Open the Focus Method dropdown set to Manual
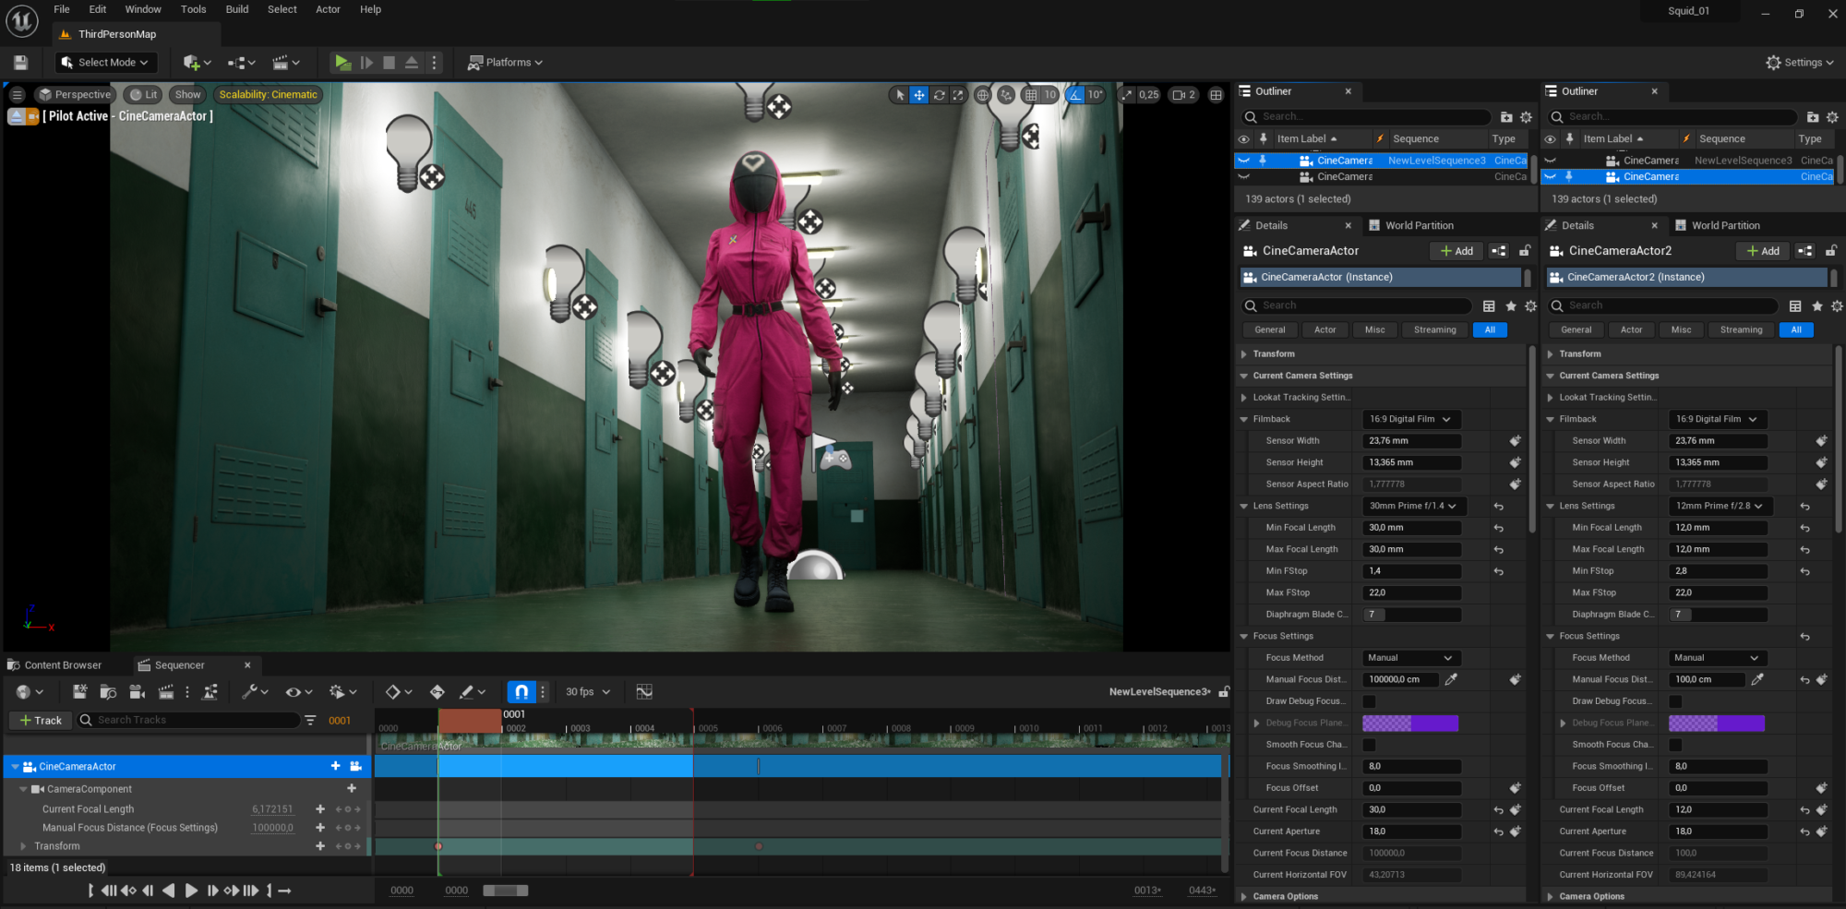Screen dimensions: 1846x909 click(x=1410, y=657)
